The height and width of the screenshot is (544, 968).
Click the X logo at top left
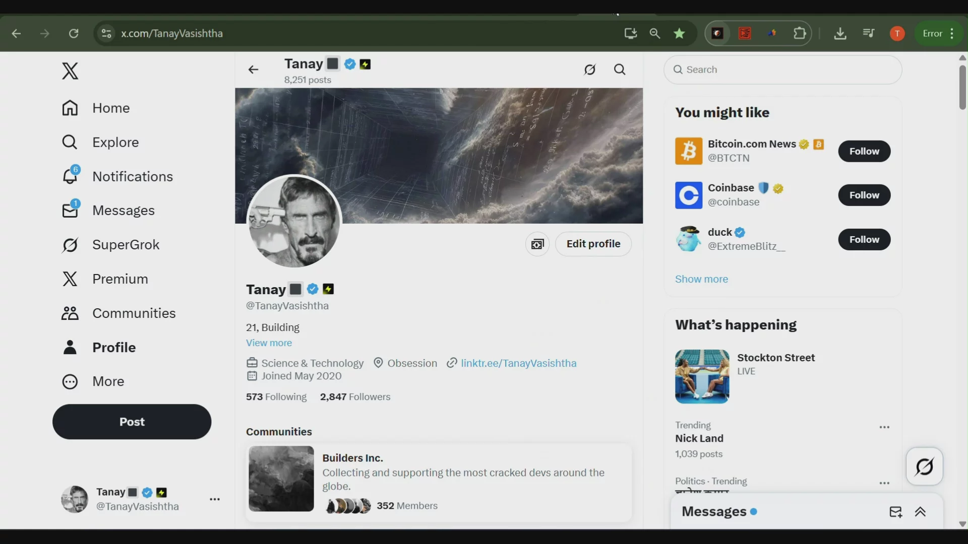click(70, 71)
